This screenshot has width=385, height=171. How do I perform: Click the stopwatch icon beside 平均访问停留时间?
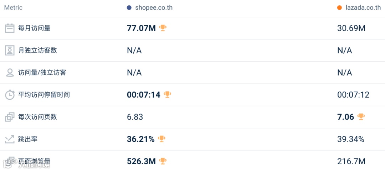click(x=10, y=95)
